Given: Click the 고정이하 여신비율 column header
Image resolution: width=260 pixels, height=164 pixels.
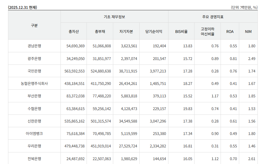Looking at the screenshot, I should point(208,32).
